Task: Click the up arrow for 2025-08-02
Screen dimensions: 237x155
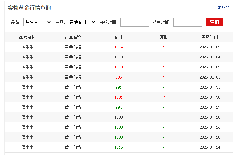Action: pos(164,67)
